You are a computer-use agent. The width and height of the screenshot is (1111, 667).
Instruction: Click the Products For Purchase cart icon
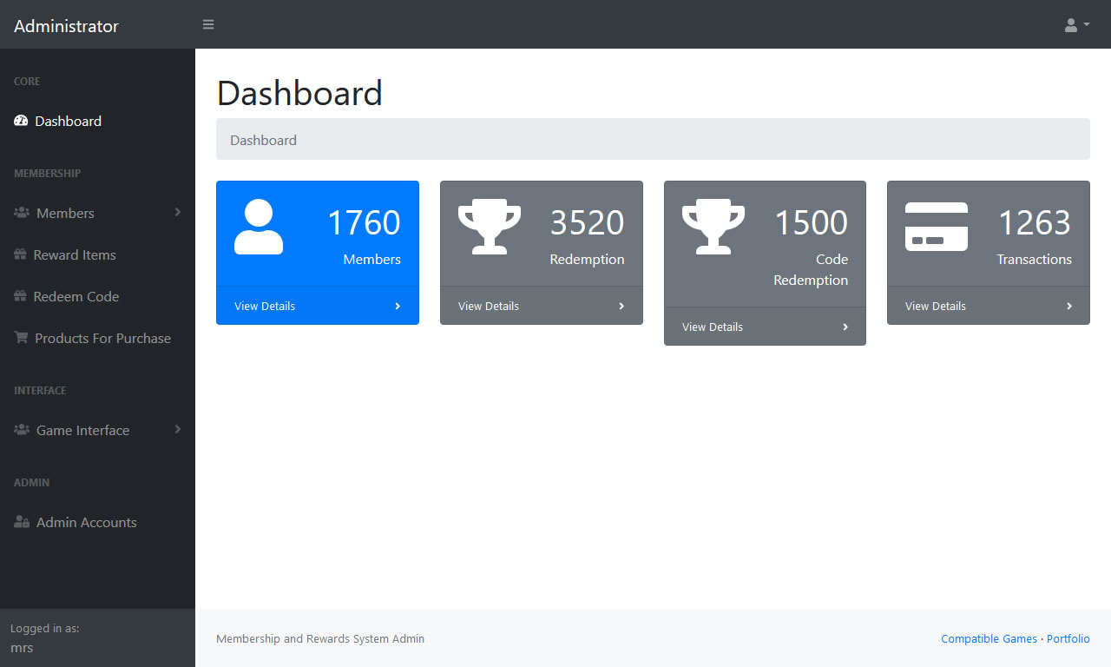pyautogui.click(x=19, y=338)
